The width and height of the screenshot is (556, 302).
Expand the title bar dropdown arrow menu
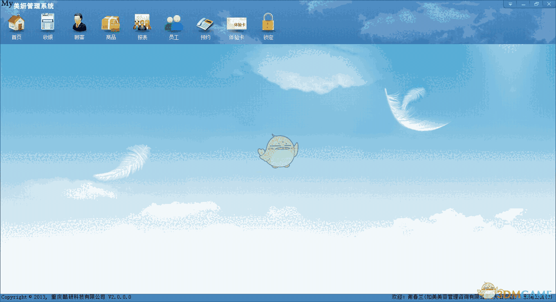(510, 4)
